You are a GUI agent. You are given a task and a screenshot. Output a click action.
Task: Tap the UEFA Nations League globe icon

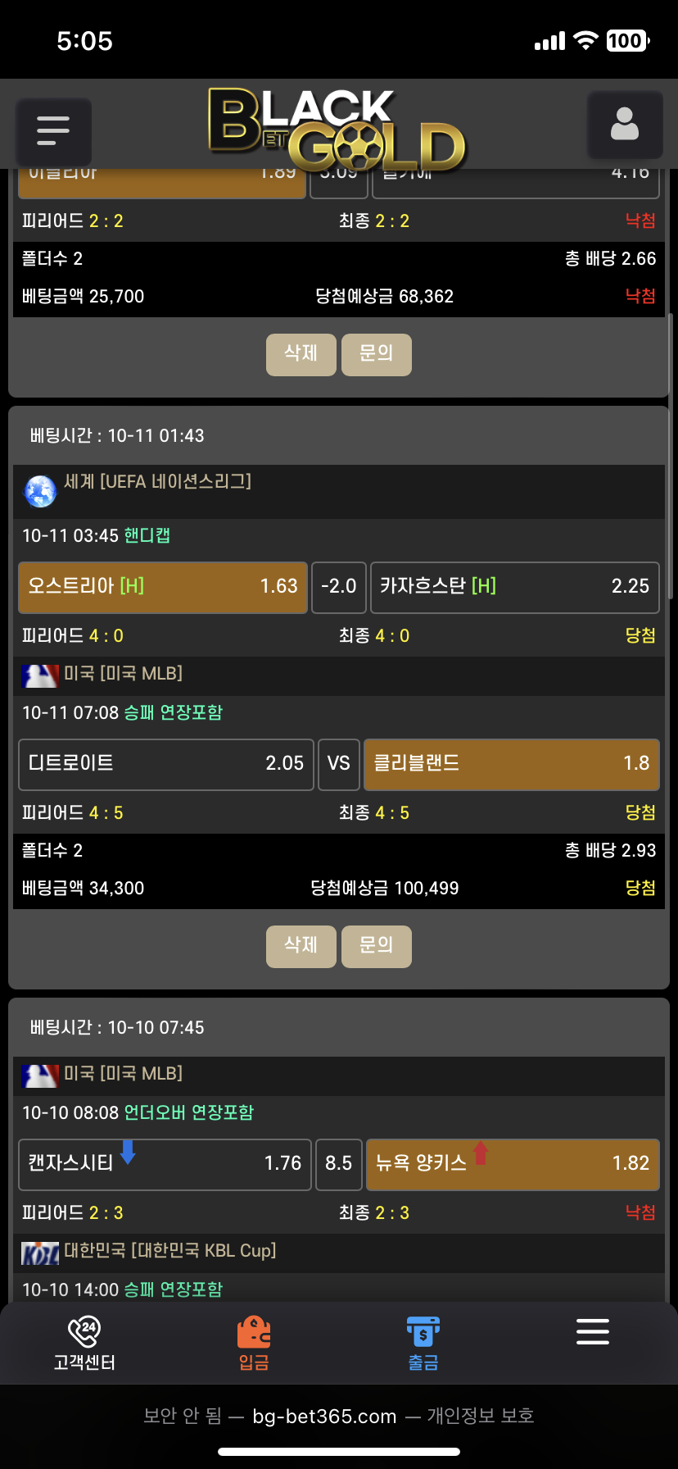pos(40,491)
